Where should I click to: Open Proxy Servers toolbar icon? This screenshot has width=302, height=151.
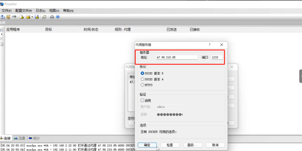[3, 17]
